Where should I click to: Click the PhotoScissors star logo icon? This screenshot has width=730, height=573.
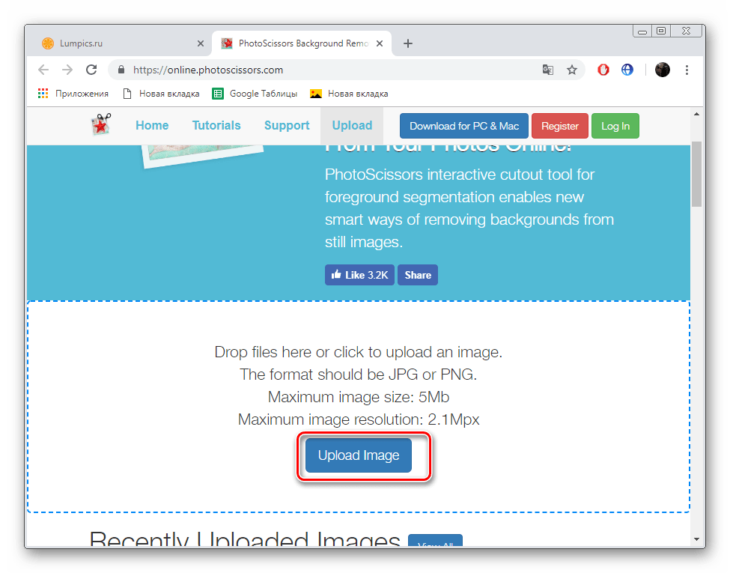click(101, 124)
